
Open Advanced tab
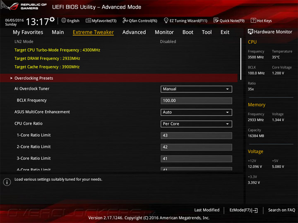point(134,32)
